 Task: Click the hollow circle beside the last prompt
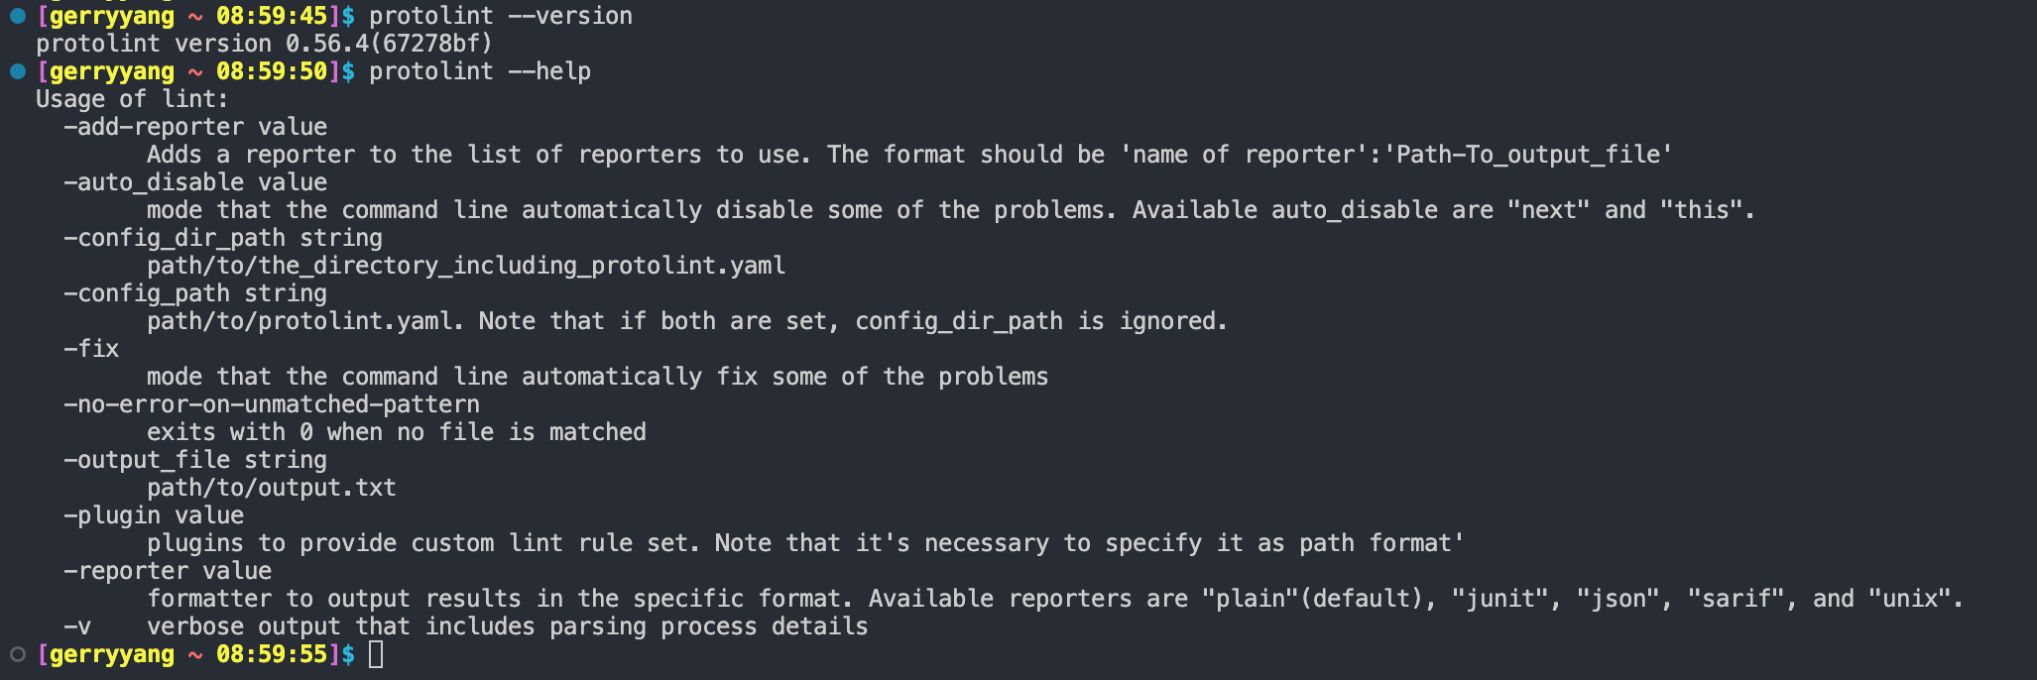(x=17, y=654)
